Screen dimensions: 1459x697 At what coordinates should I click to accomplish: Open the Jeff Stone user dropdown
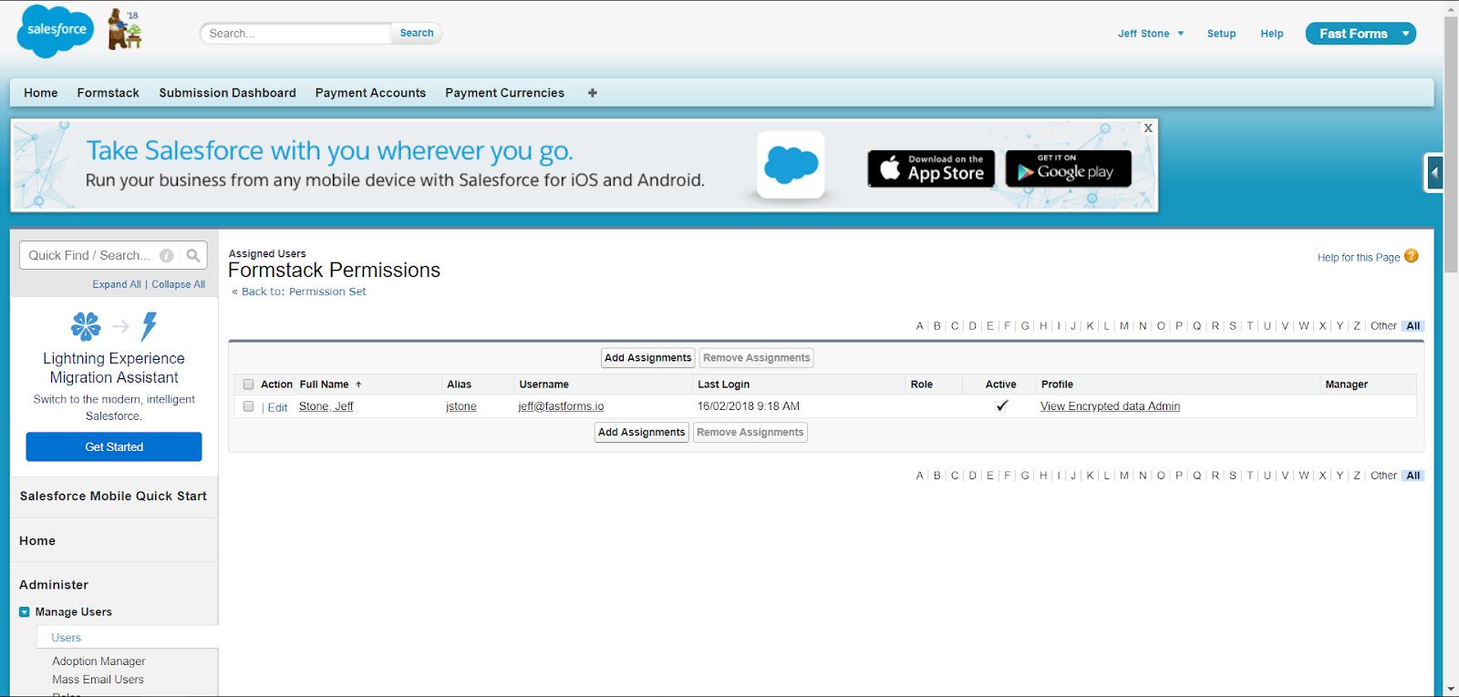1151,34
